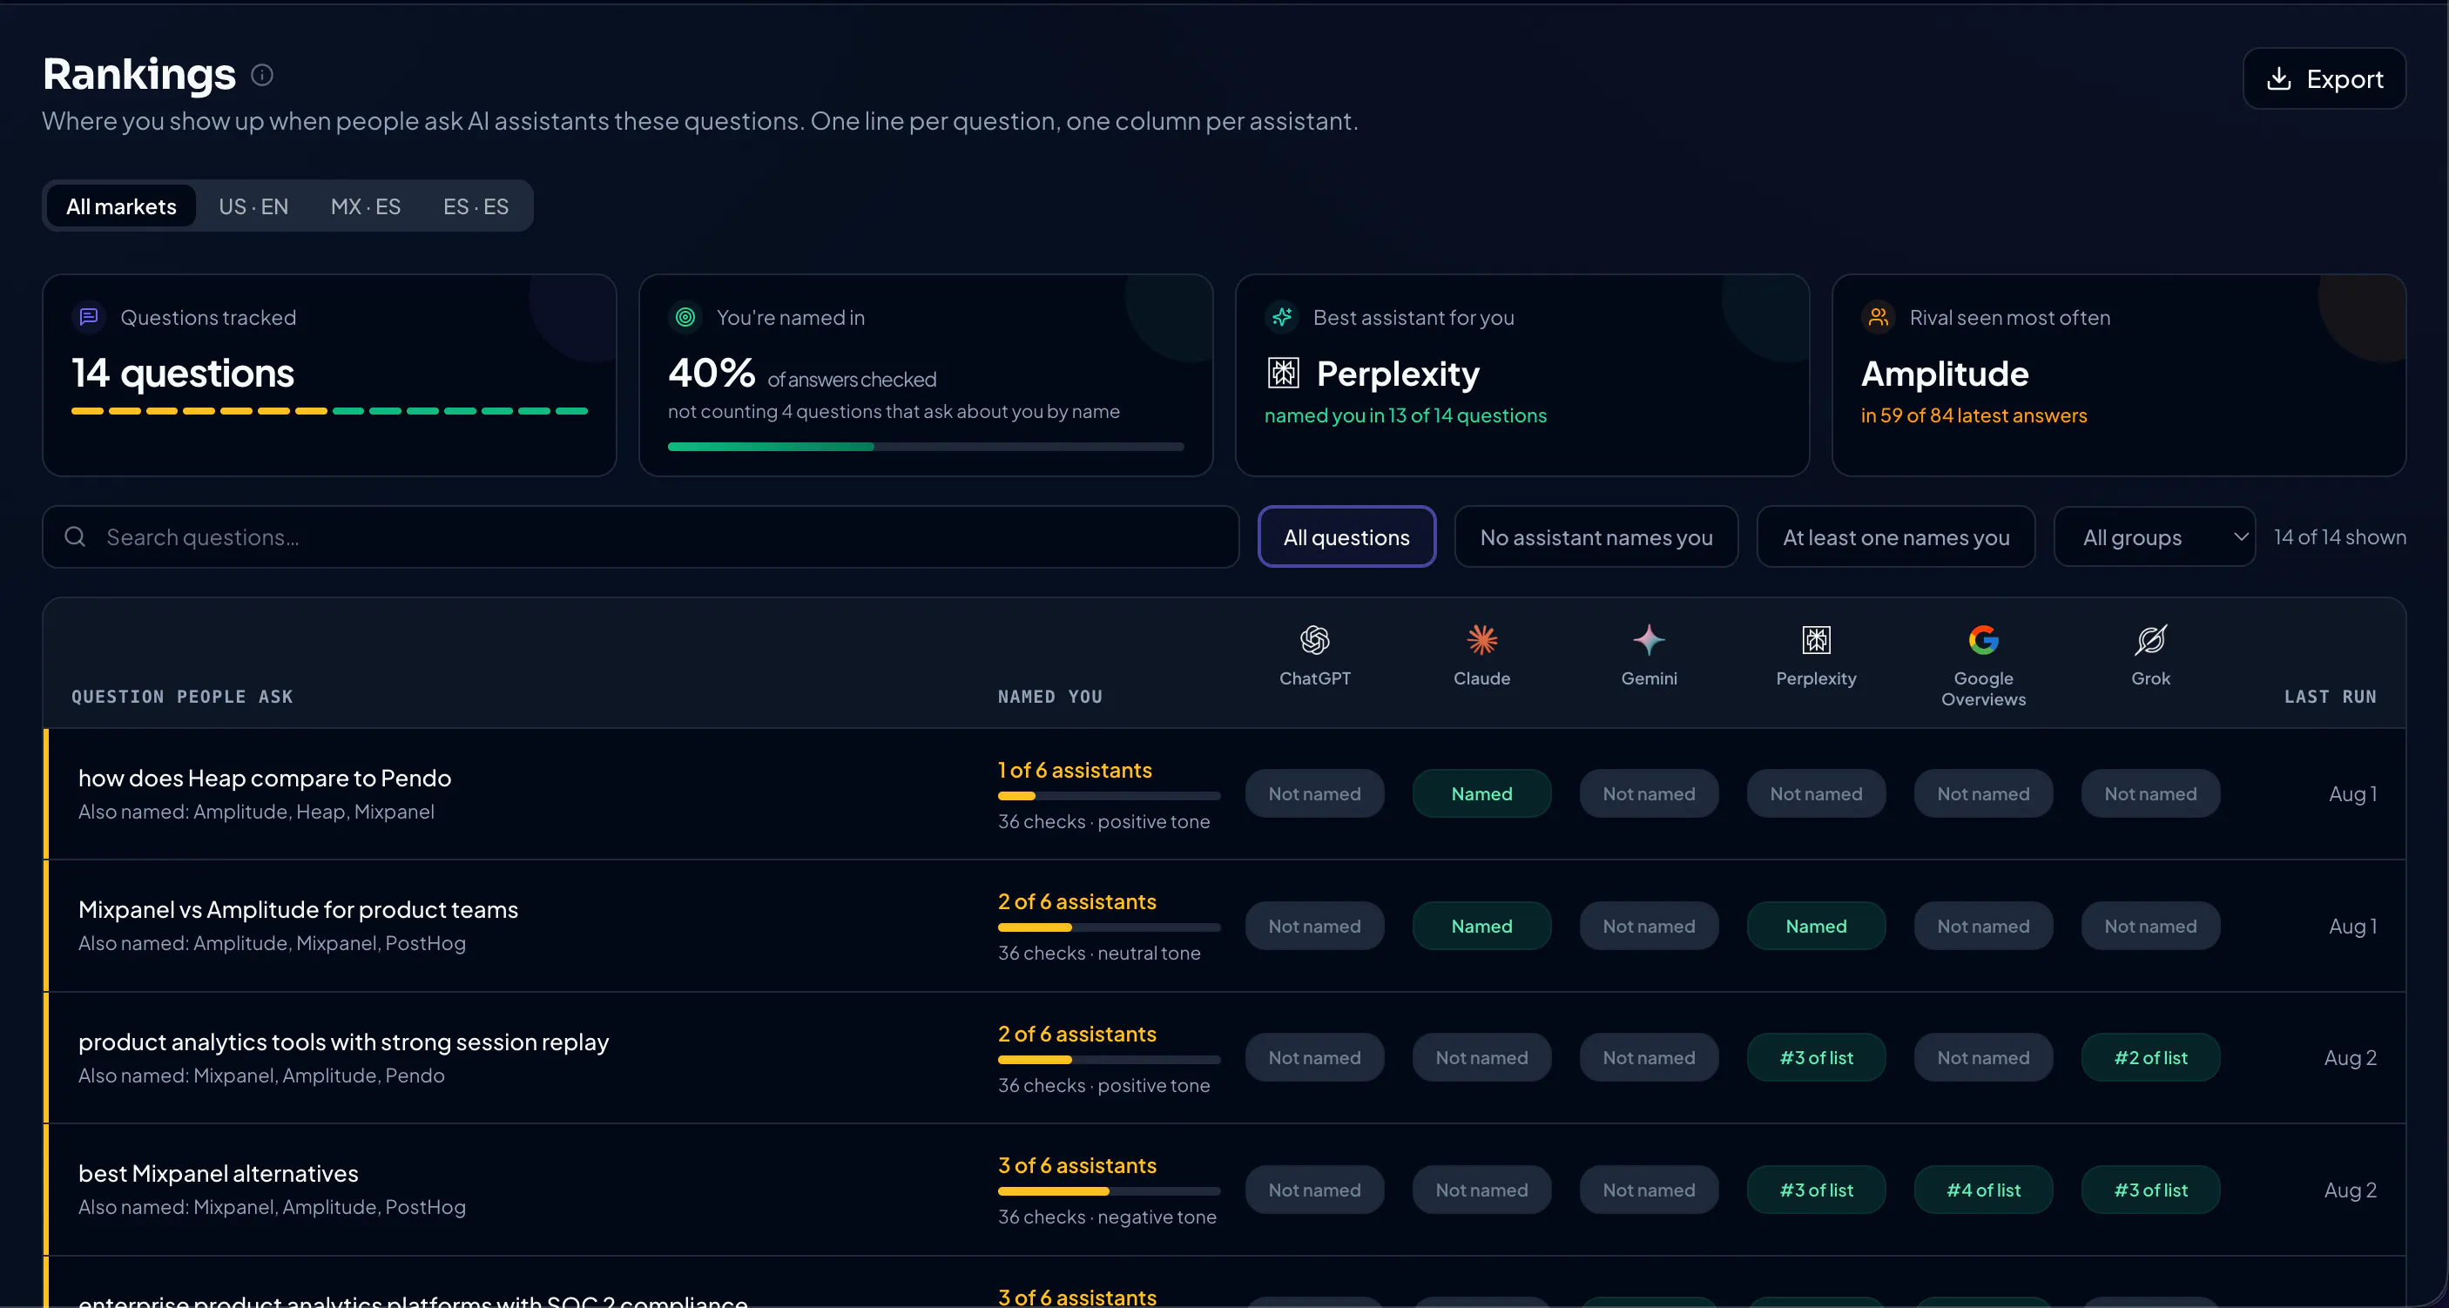The width and height of the screenshot is (2449, 1308).
Task: Click the 14 of 14 shown count
Action: (2339, 537)
